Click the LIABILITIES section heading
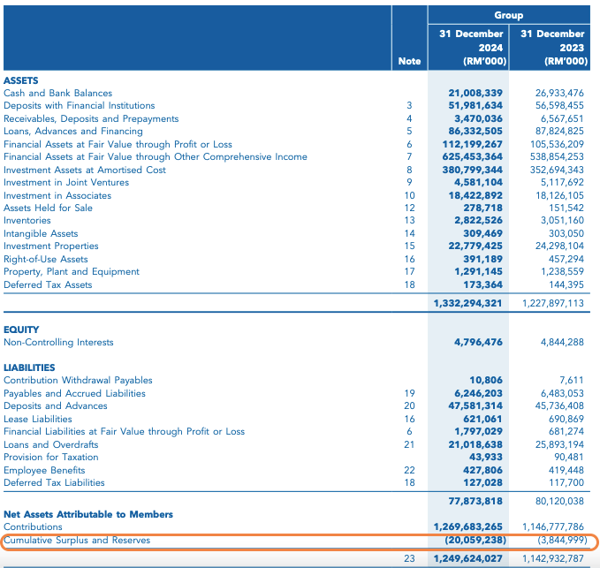This screenshot has width=600, height=568. [29, 367]
